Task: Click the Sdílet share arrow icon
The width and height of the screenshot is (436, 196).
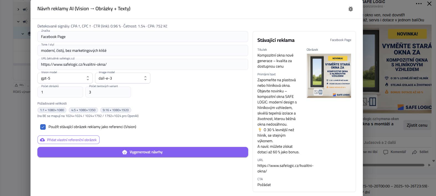Action: (414, 152)
